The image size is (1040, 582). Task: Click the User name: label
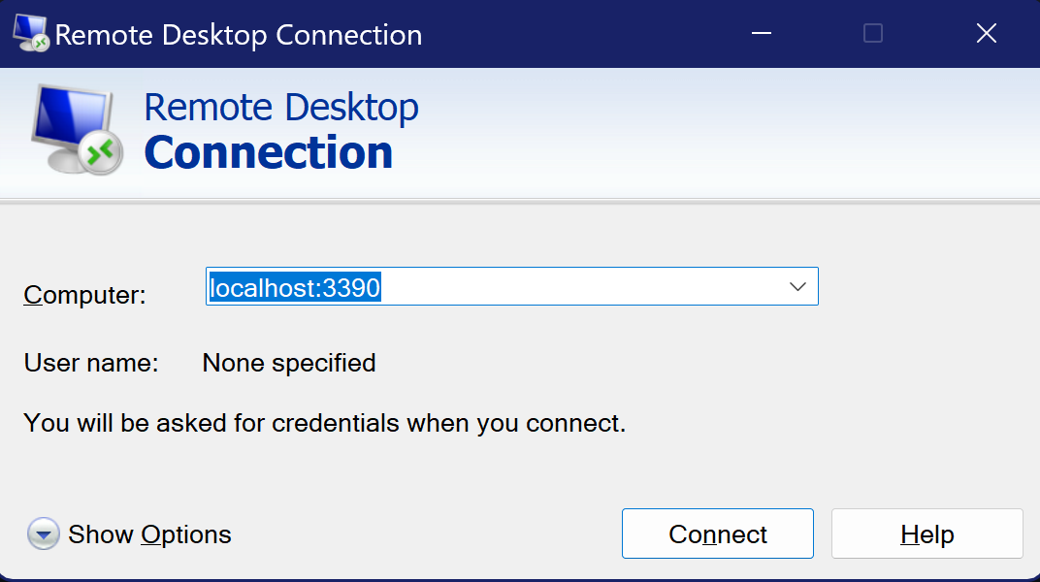click(x=91, y=363)
